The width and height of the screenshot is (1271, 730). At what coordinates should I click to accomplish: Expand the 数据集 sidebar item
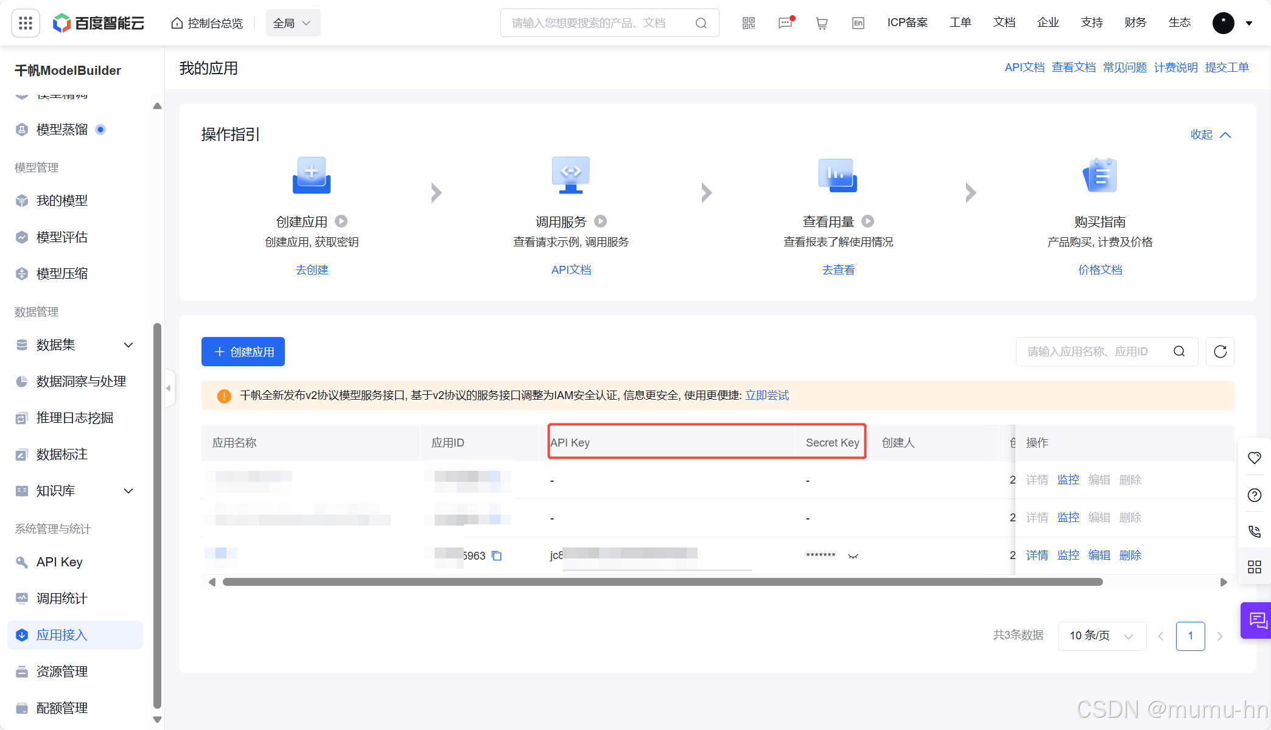[x=128, y=345]
